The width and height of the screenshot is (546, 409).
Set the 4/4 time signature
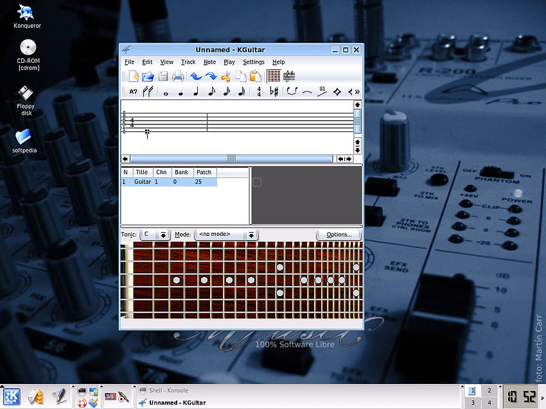coord(259,92)
